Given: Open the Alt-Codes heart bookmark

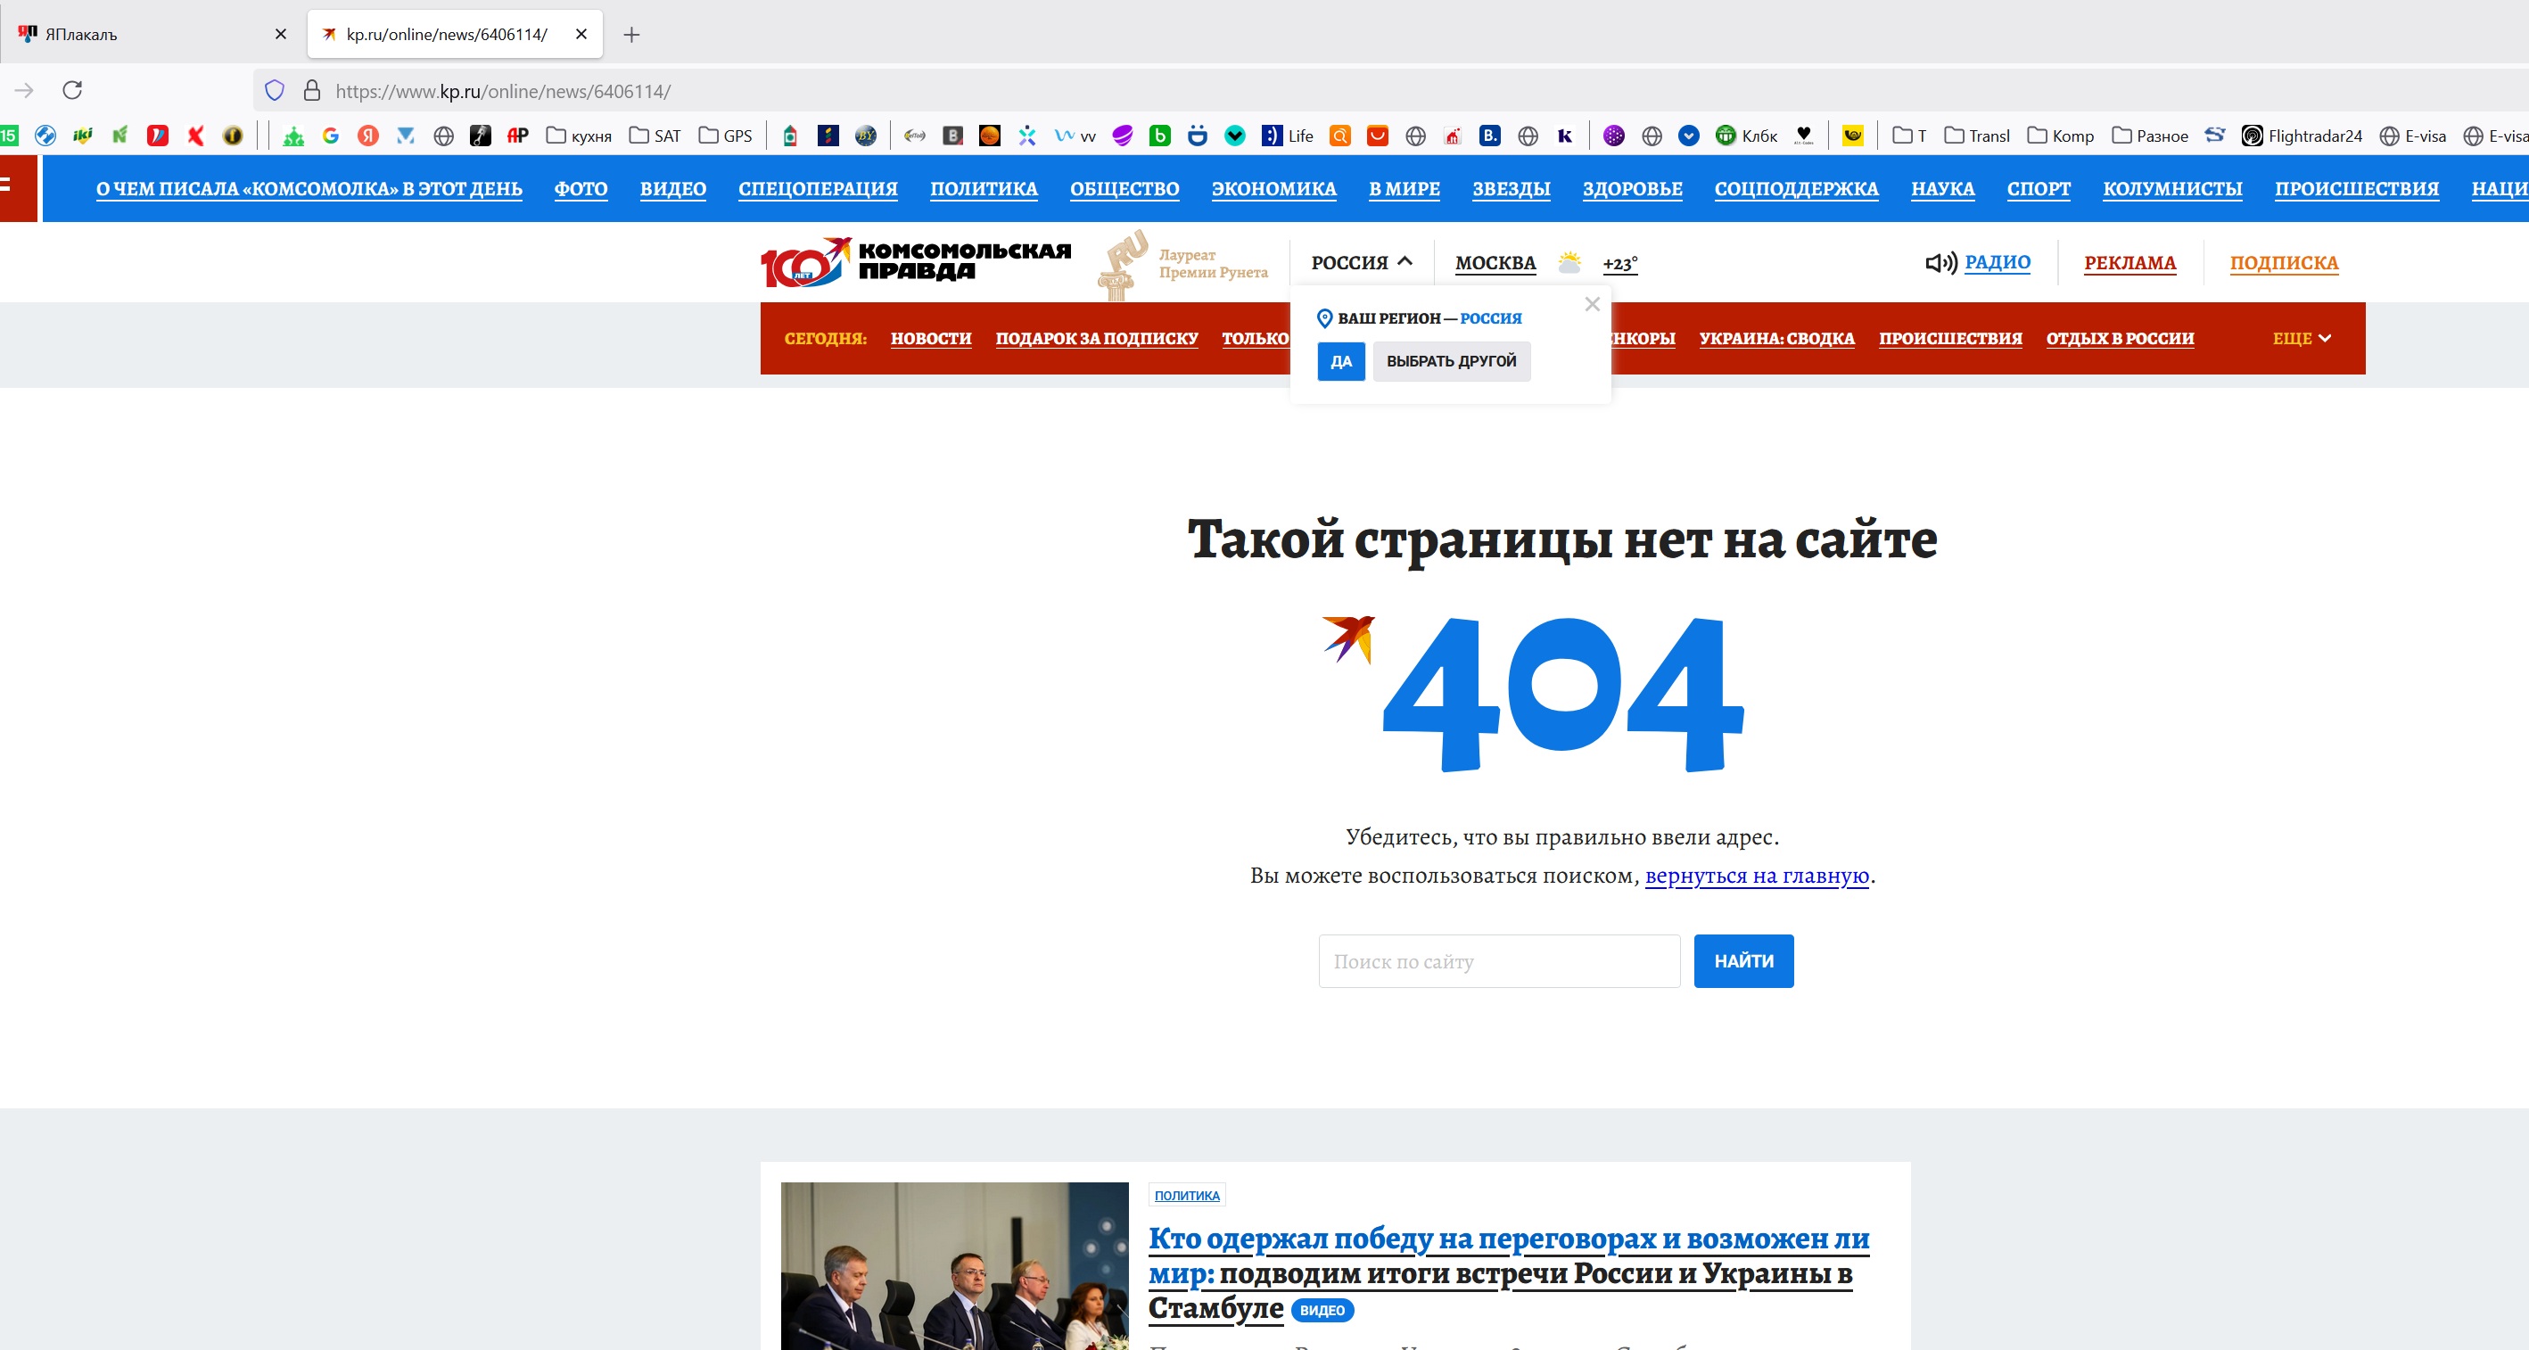Looking at the screenshot, I should [x=1803, y=136].
